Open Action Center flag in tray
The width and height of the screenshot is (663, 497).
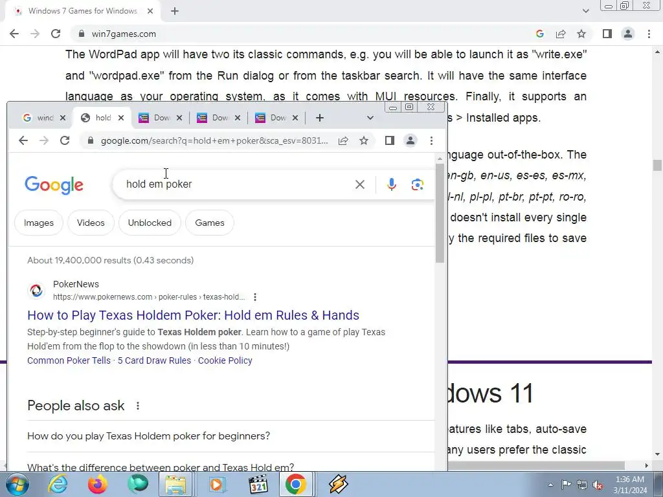click(566, 485)
